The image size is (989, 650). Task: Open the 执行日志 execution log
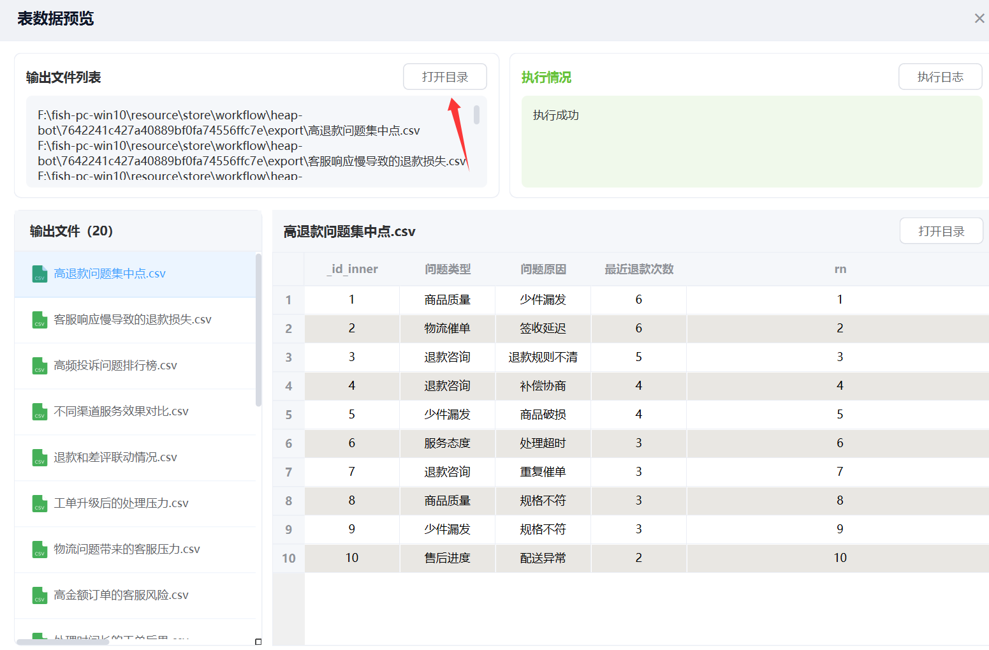click(x=940, y=77)
